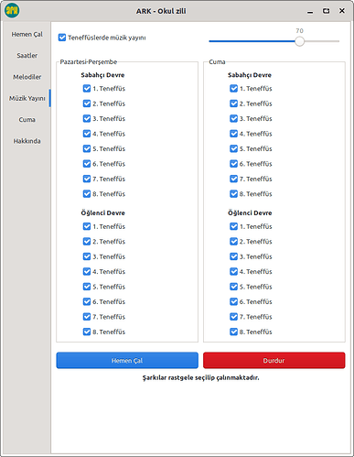Toggle Cuma Sabahçı 3. Teneffüs
This screenshot has width=354, height=457.
(x=234, y=118)
